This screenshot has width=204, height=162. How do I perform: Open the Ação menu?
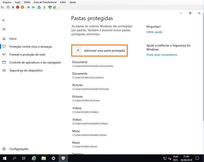click(x=17, y=2)
